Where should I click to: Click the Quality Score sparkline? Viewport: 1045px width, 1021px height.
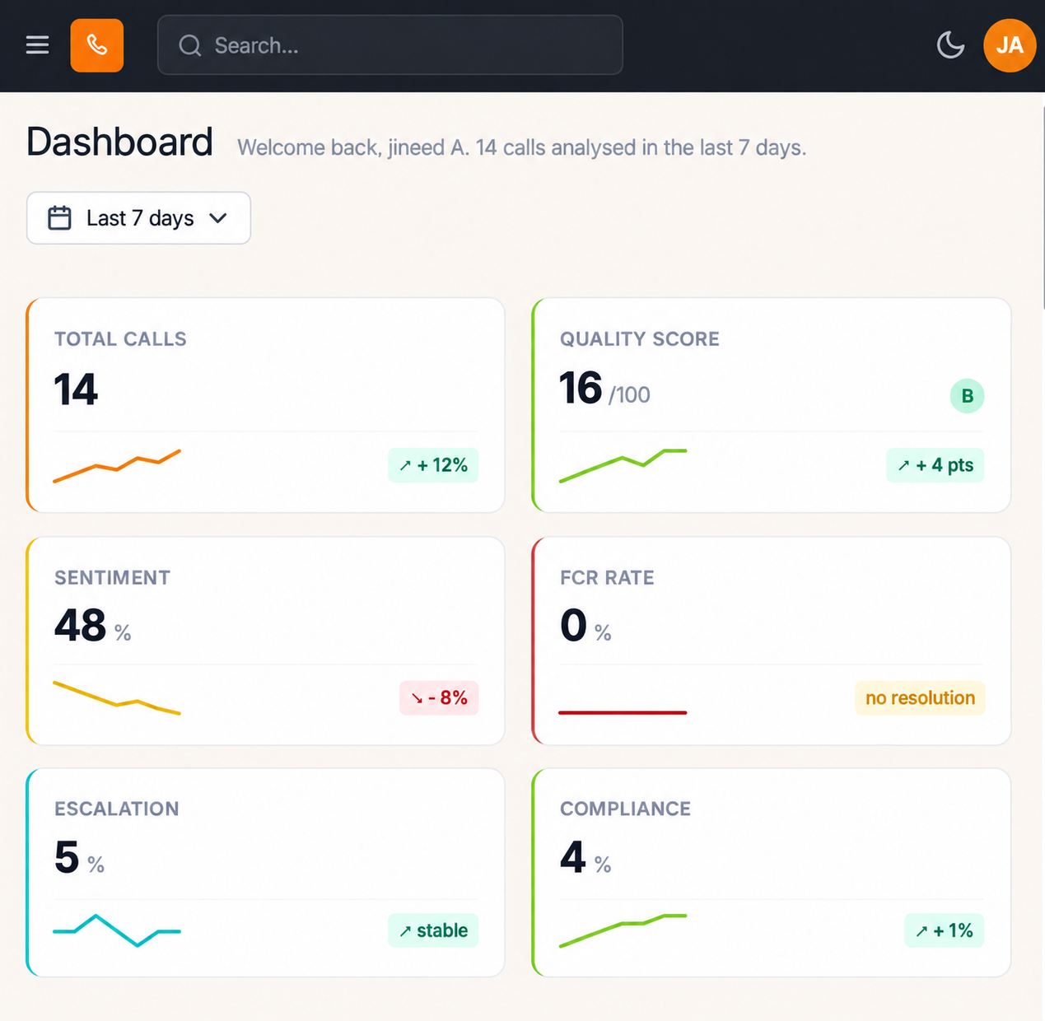pos(623,466)
